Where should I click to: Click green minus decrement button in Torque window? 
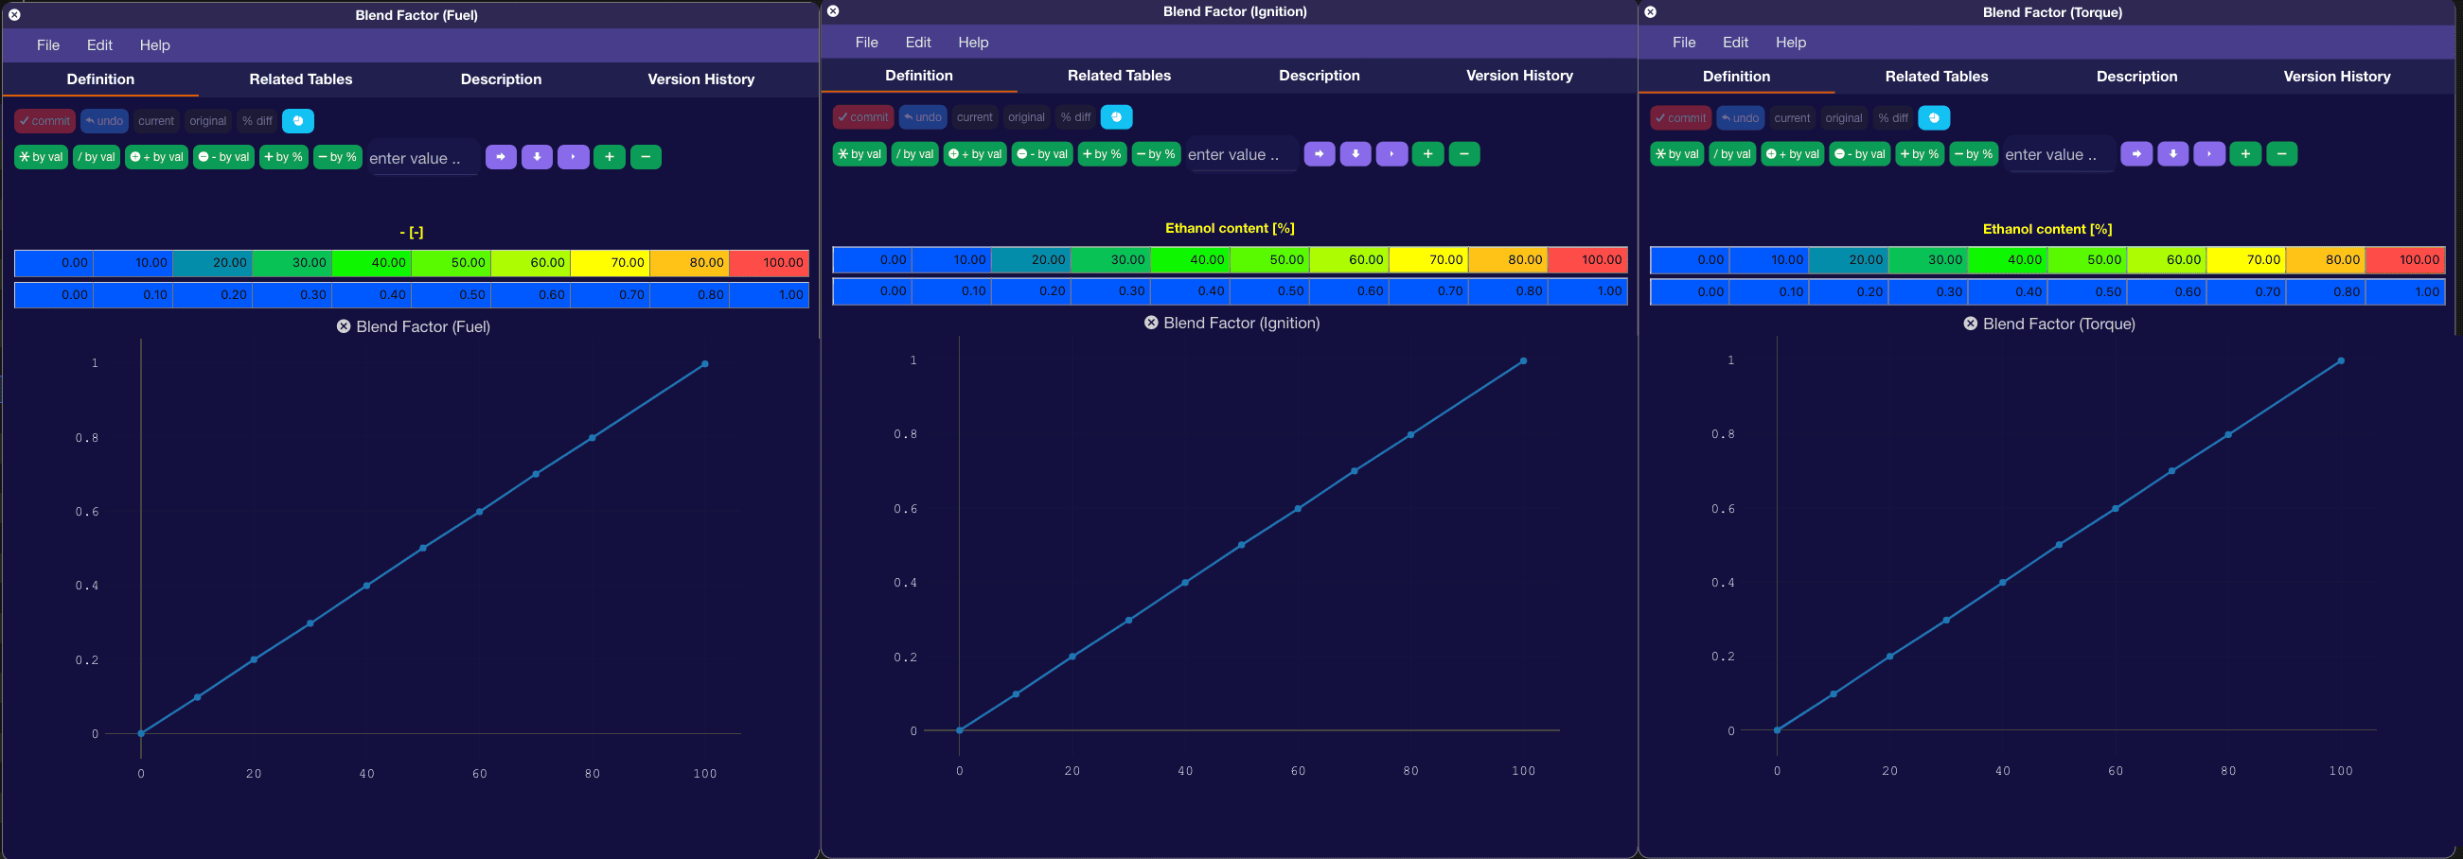(x=2281, y=154)
